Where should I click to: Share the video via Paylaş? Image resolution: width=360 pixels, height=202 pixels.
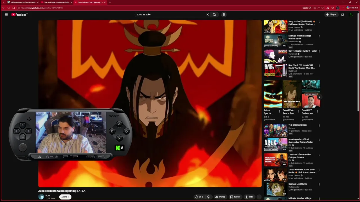220,197
